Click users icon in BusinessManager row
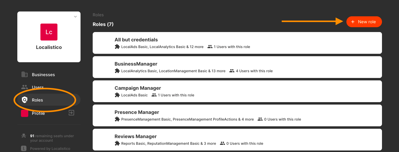399x152 pixels. (232, 71)
